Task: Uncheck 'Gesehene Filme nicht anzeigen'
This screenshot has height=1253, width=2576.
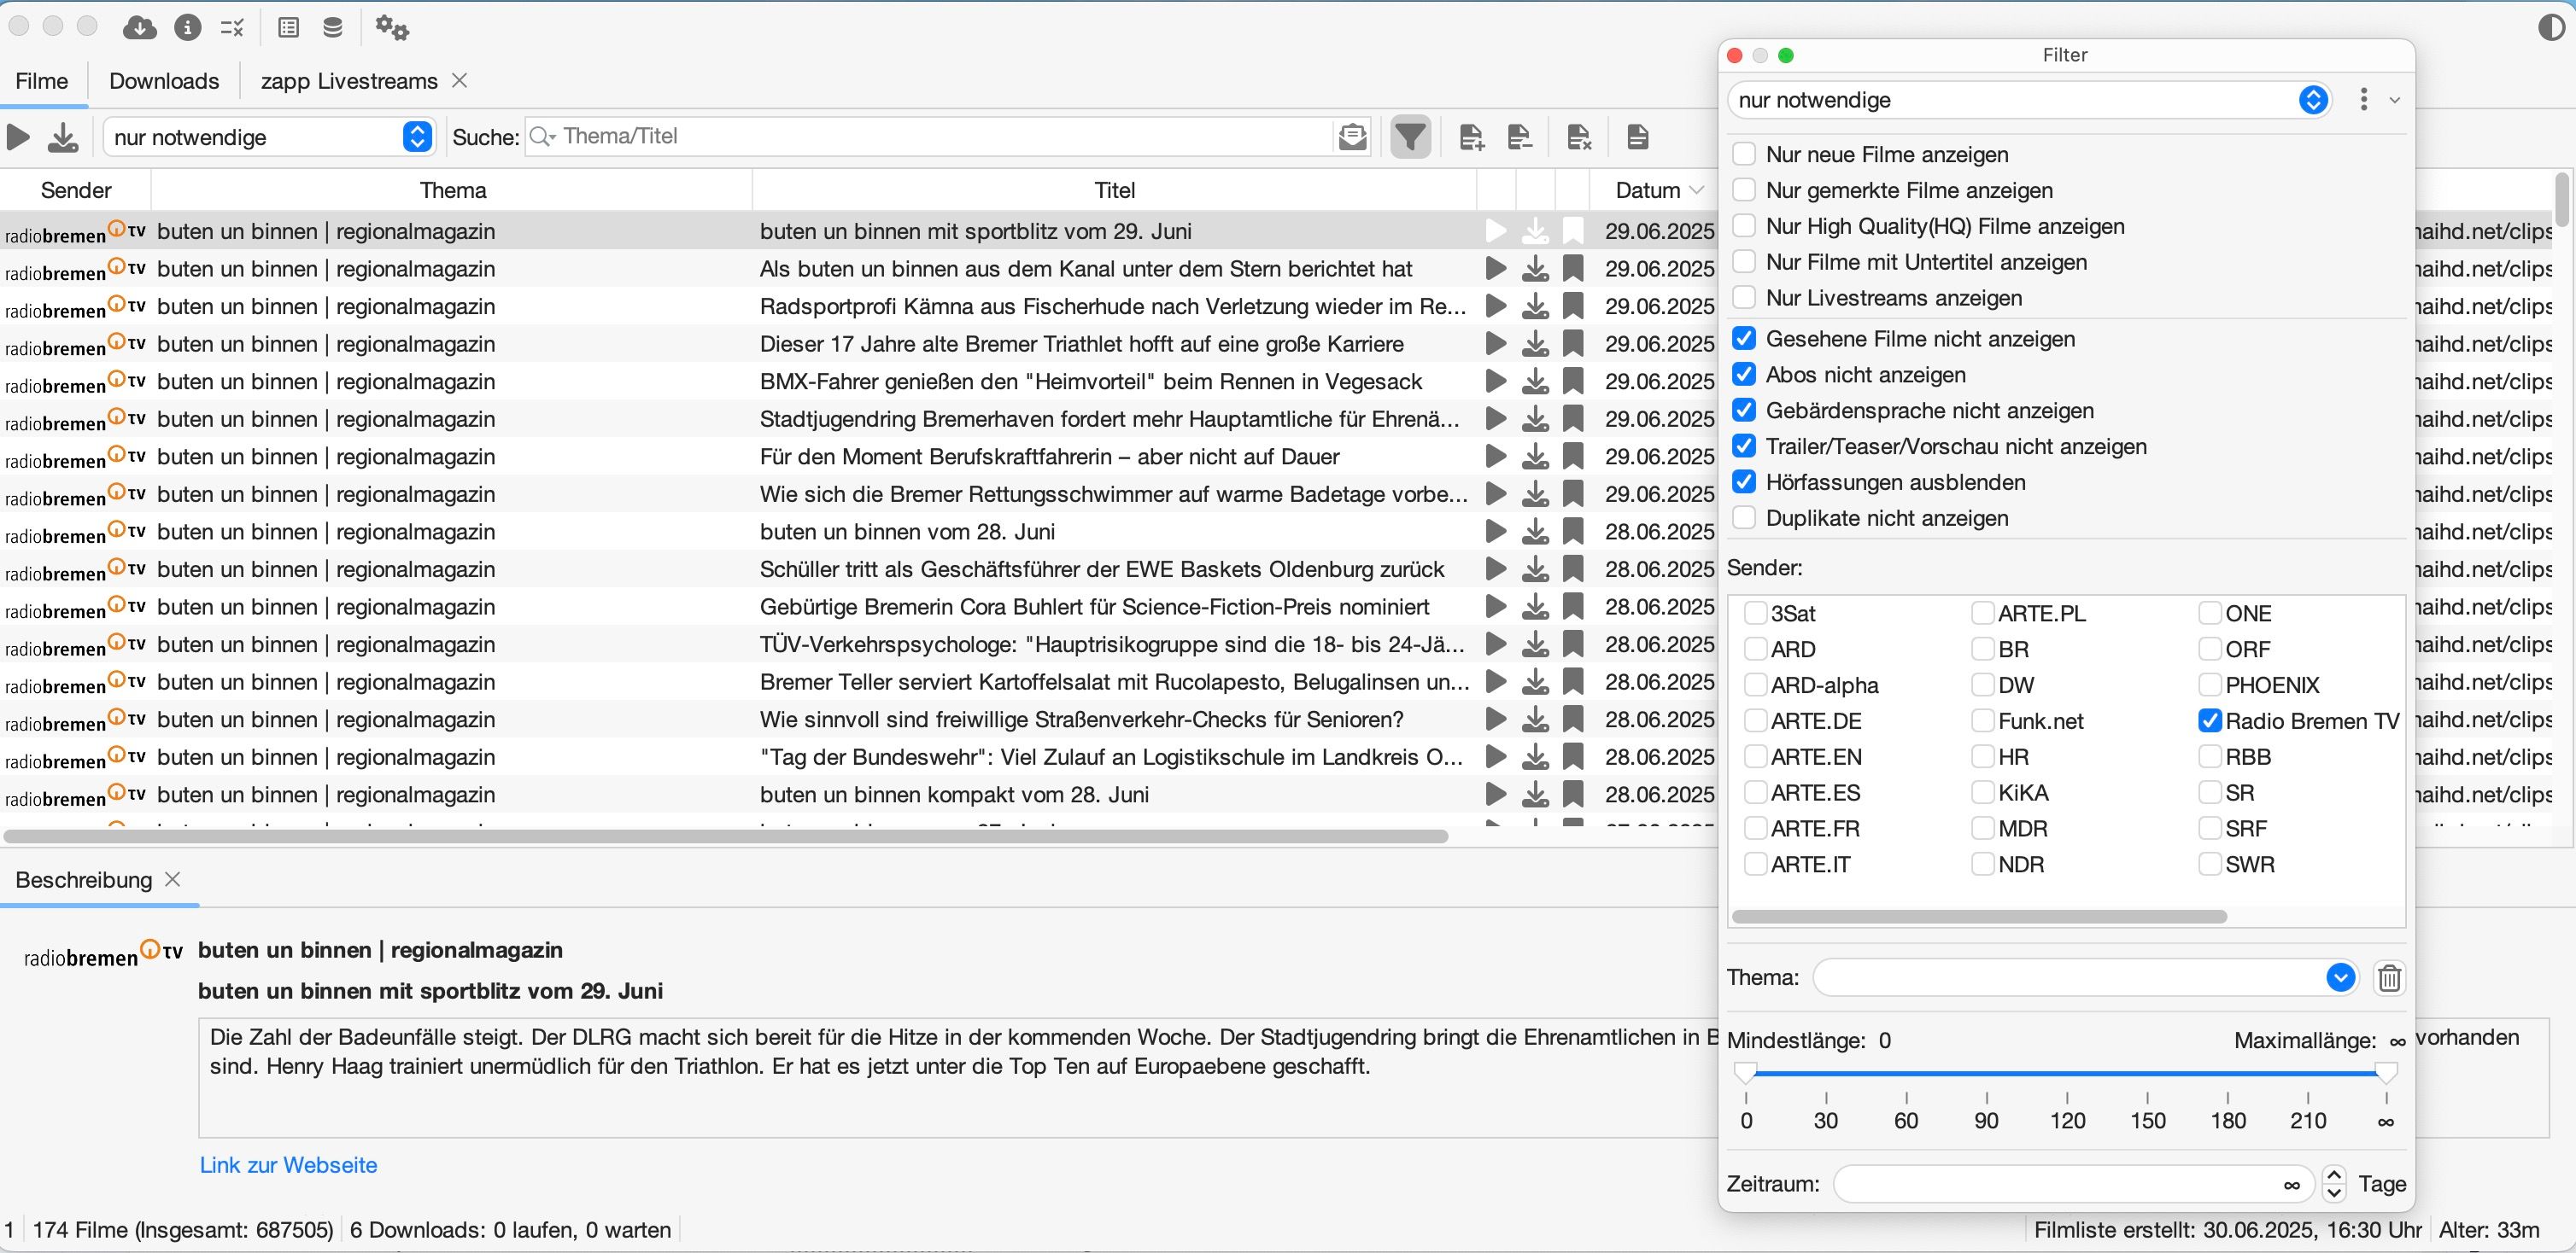Action: click(x=1744, y=339)
